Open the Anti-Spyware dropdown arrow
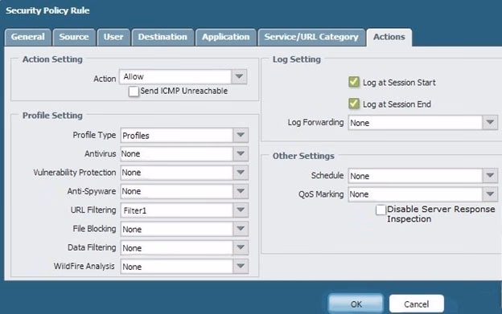This screenshot has height=314, width=502. [241, 191]
